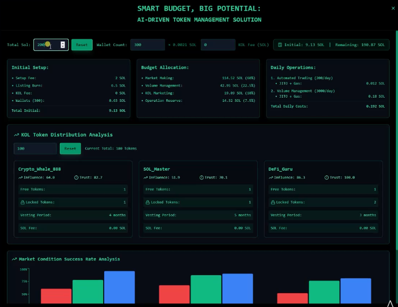Select the DeFi_Guru card title
This screenshot has width=398, height=307.
[281, 169]
